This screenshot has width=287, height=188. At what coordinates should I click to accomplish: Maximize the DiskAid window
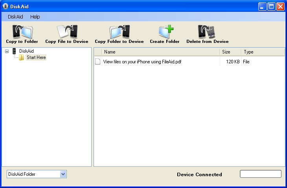pos(271,7)
